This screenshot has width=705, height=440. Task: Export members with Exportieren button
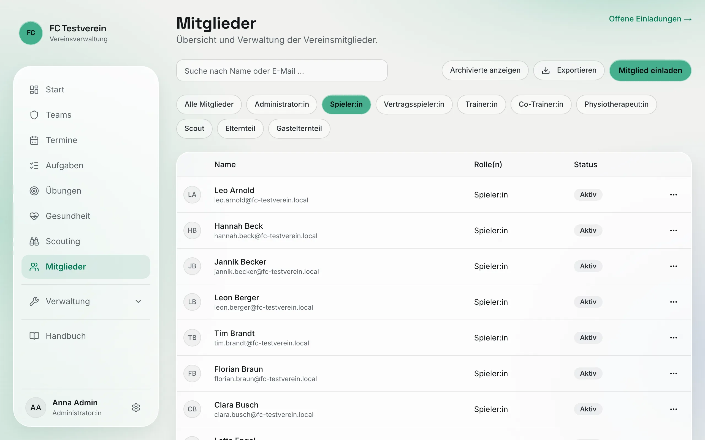pyautogui.click(x=569, y=70)
